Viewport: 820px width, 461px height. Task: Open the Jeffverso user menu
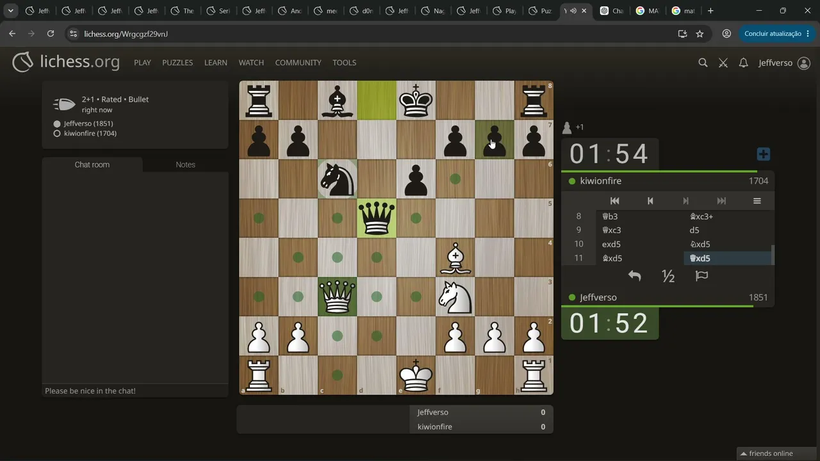click(785, 63)
